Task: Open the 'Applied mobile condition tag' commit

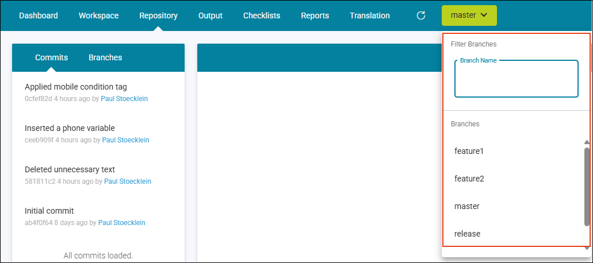Action: [x=76, y=87]
